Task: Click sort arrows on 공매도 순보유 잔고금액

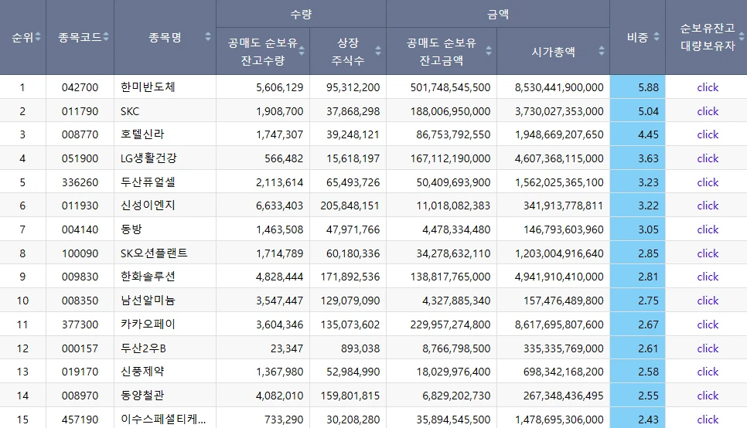Action: tap(489, 51)
